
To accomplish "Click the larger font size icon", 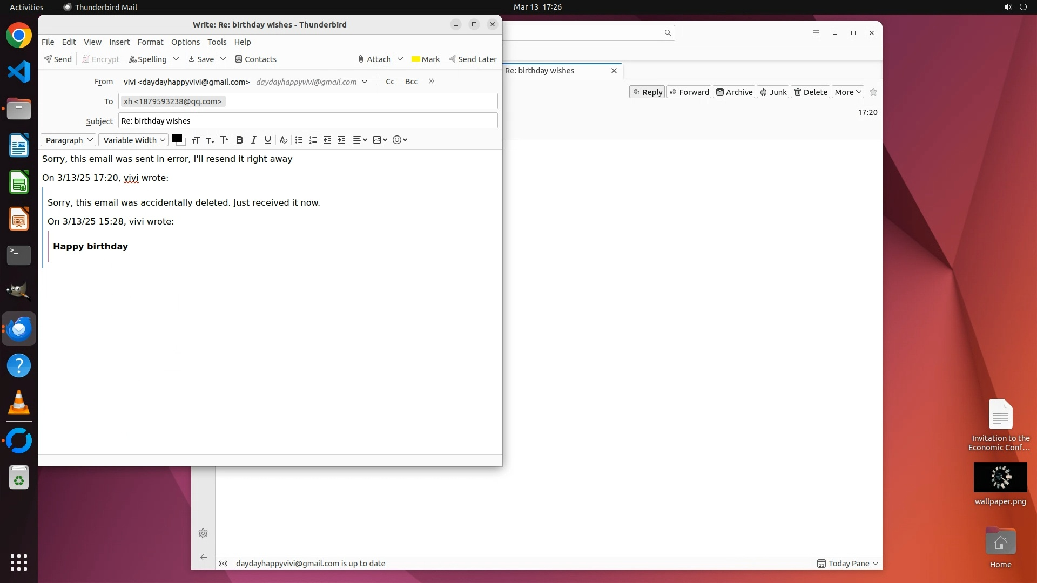I will coord(224,140).
